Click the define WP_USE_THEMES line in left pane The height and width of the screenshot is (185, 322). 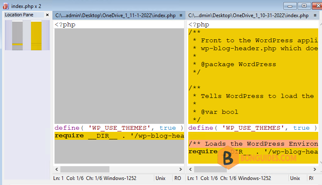pyautogui.click(x=119, y=128)
